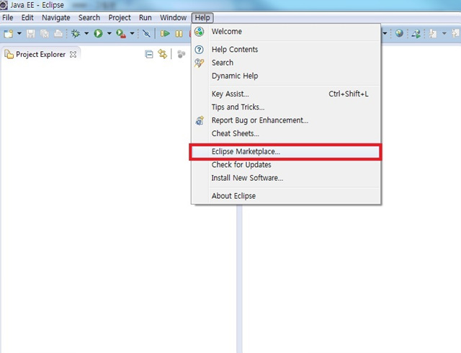Image resolution: width=461 pixels, height=353 pixels.
Task: Click the Next Annotation icon
Action: pyautogui.click(x=433, y=34)
